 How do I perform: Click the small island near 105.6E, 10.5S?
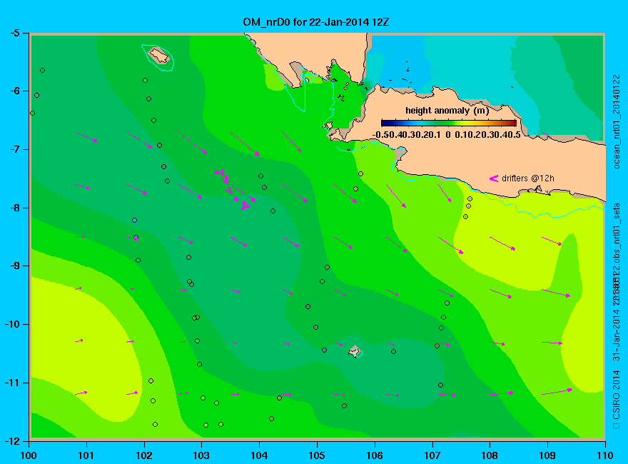[355, 351]
